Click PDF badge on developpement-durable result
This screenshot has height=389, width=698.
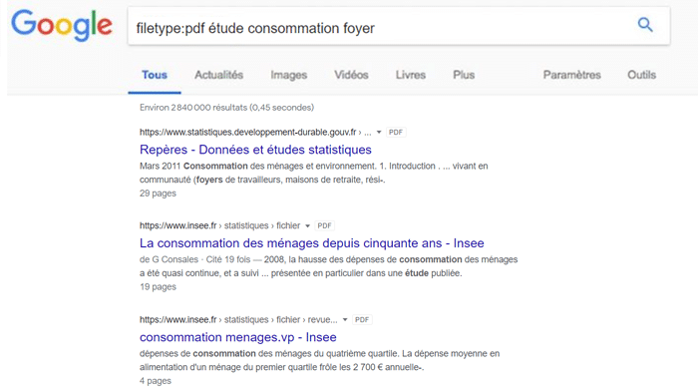pos(395,133)
